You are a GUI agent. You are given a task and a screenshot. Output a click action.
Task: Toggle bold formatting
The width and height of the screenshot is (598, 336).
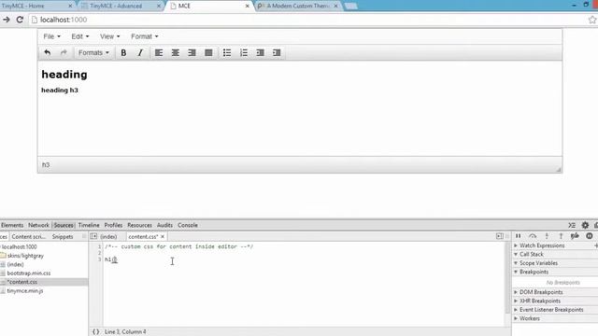click(123, 52)
